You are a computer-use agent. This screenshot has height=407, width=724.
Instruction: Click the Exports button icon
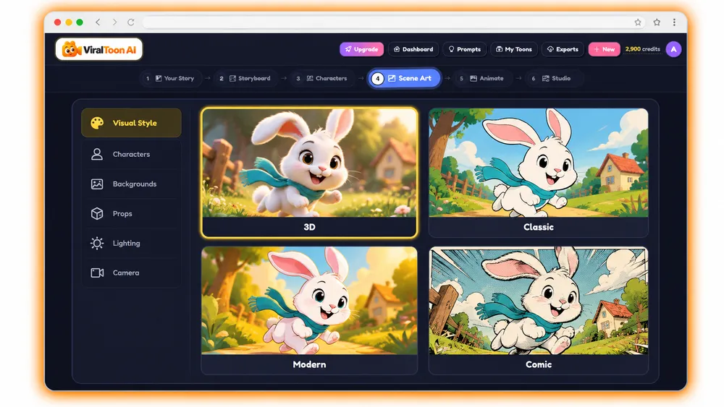coord(550,49)
